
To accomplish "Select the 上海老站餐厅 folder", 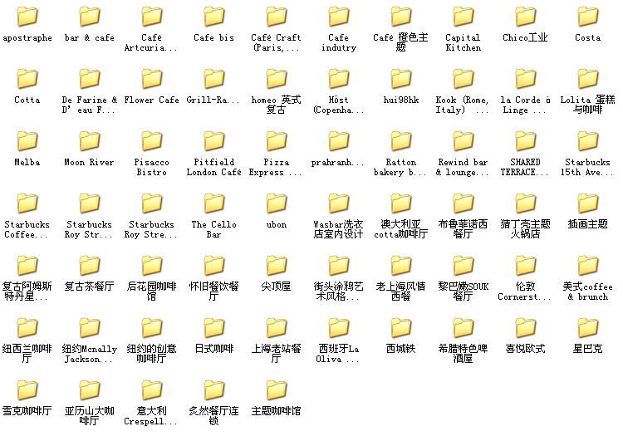I will tap(277, 327).
